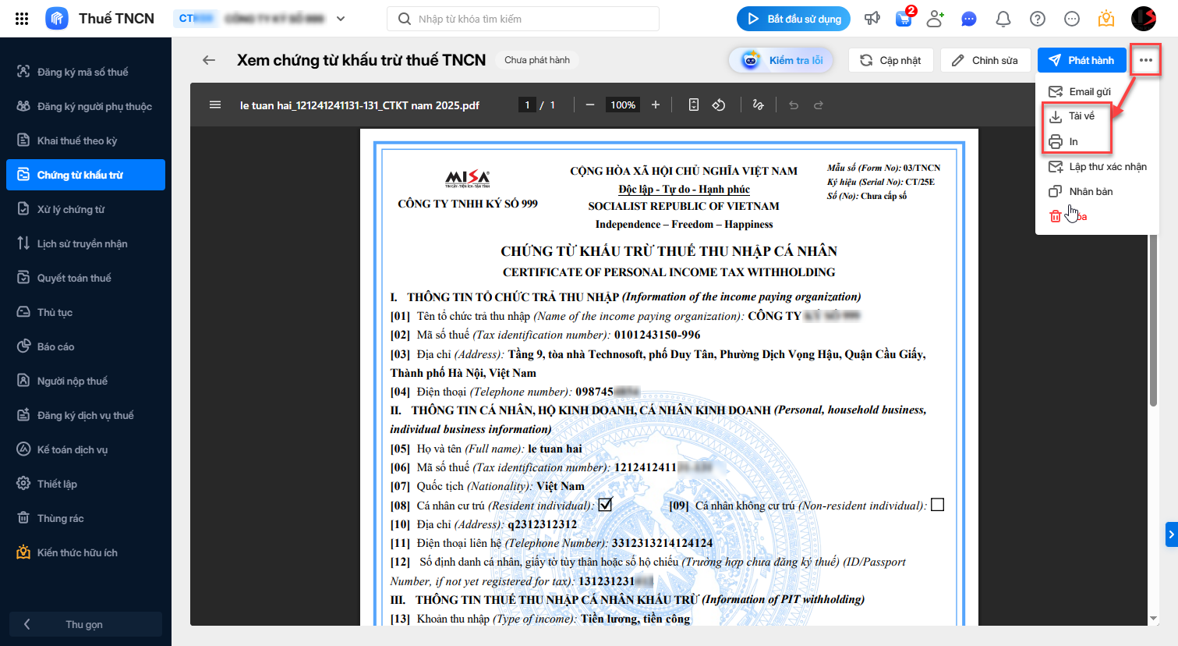Viewport: 1178px width, 646px height.
Task: Click the Phát hành button
Action: click(1082, 60)
